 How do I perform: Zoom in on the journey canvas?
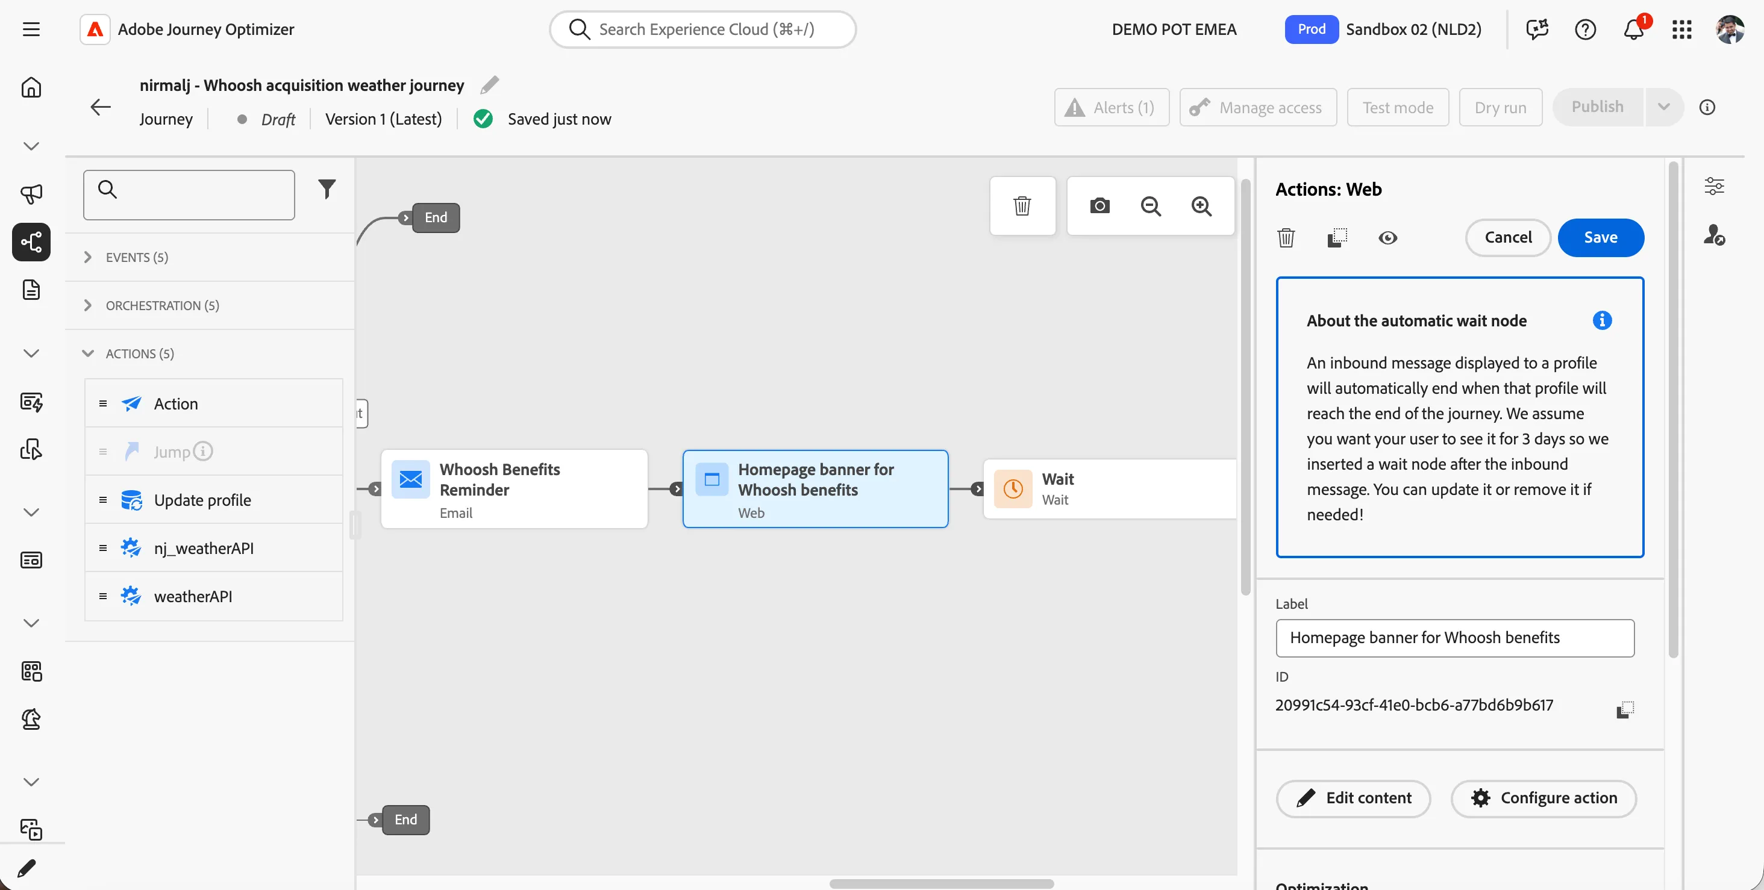tap(1201, 206)
